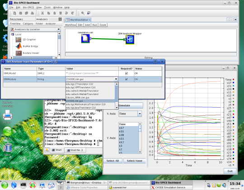Select the SBW Analyzer Wrapper node icon
This screenshot has height=190, width=244.
click(130, 40)
